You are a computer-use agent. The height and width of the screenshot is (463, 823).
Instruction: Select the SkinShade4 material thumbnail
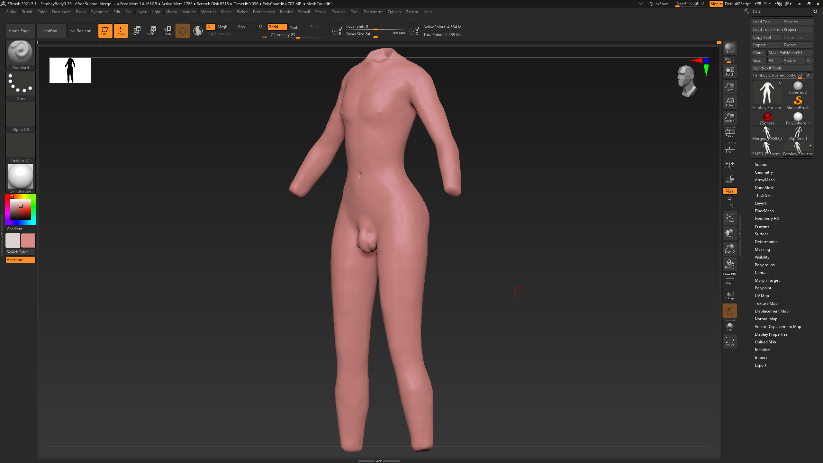(21, 178)
